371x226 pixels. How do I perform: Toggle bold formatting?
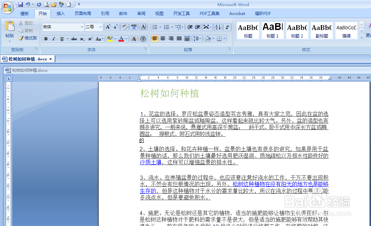point(46,39)
